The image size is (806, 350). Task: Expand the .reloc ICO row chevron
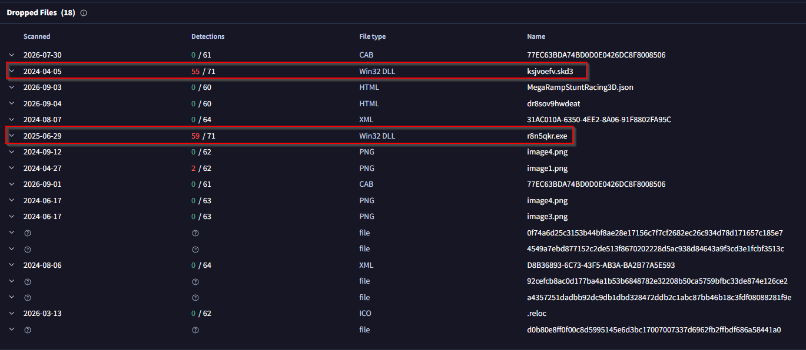pyautogui.click(x=11, y=314)
